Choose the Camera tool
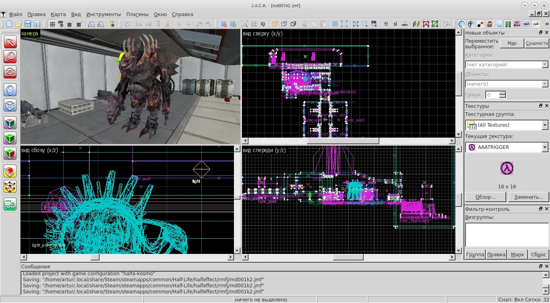The height and width of the screenshot is (303, 550). point(10,72)
